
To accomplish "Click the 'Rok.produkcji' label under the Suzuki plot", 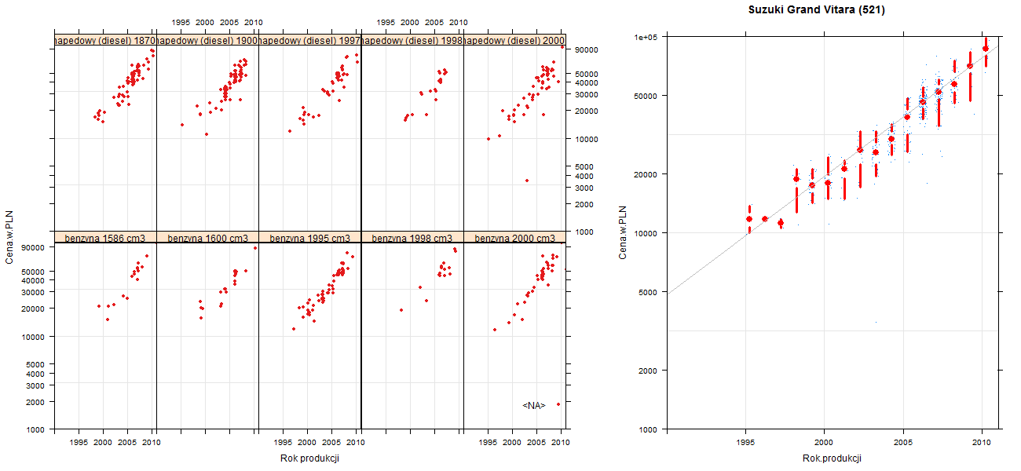I will pos(832,458).
